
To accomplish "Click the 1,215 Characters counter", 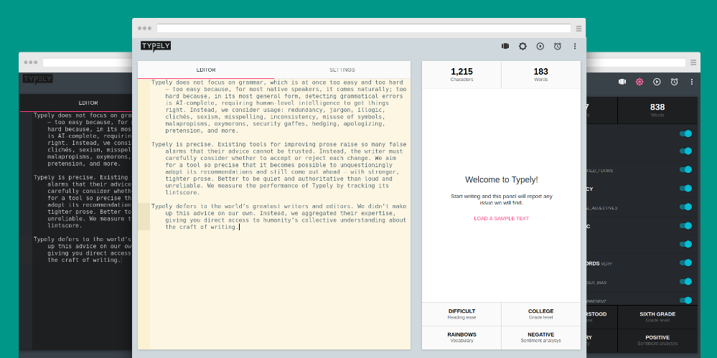I will [461, 75].
